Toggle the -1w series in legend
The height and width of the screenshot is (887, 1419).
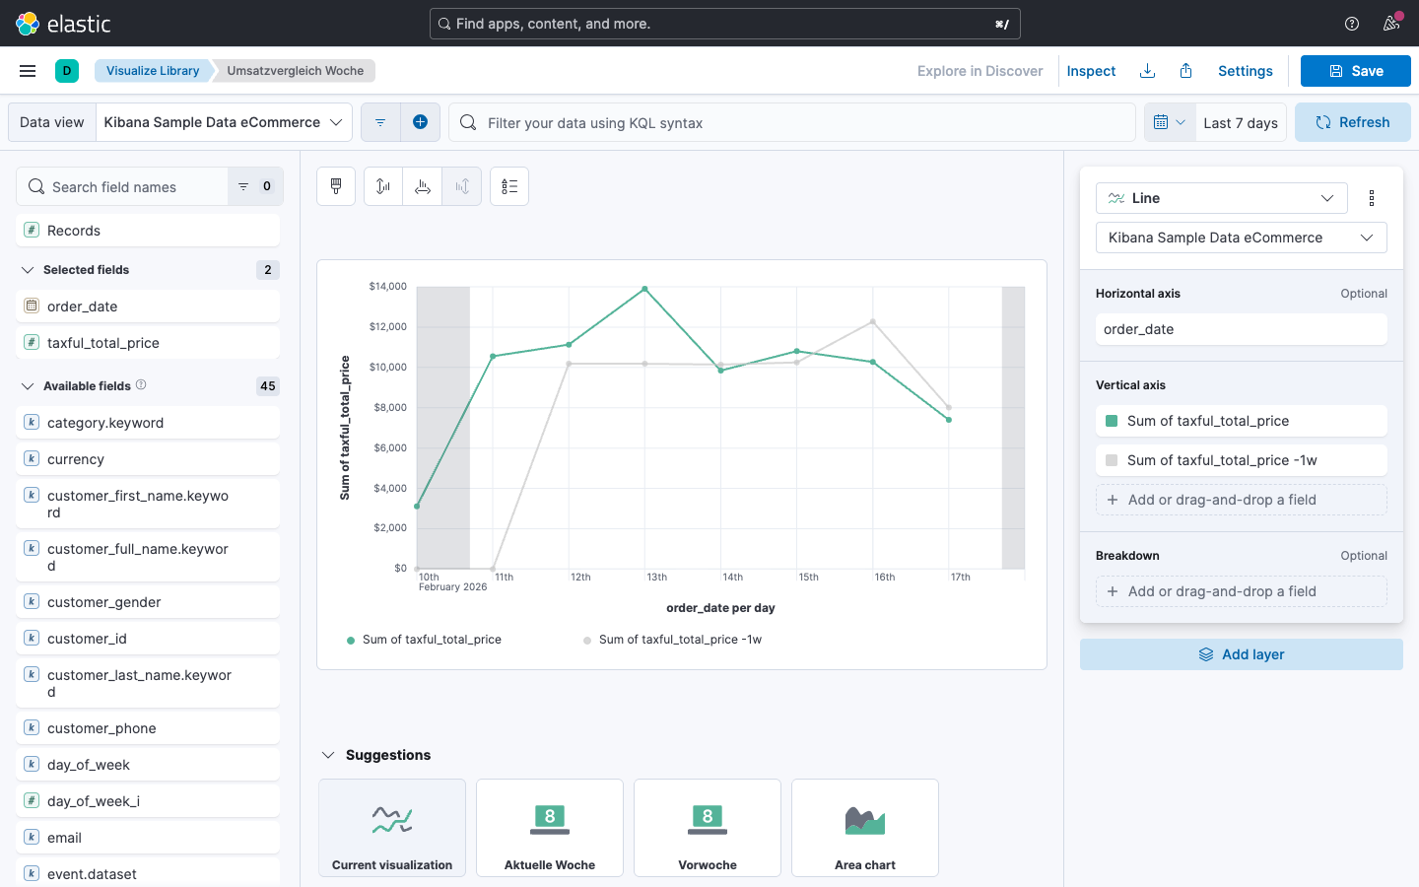679,640
